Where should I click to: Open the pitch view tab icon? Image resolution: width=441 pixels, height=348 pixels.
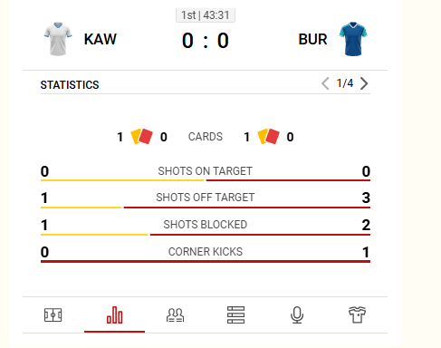(x=53, y=315)
